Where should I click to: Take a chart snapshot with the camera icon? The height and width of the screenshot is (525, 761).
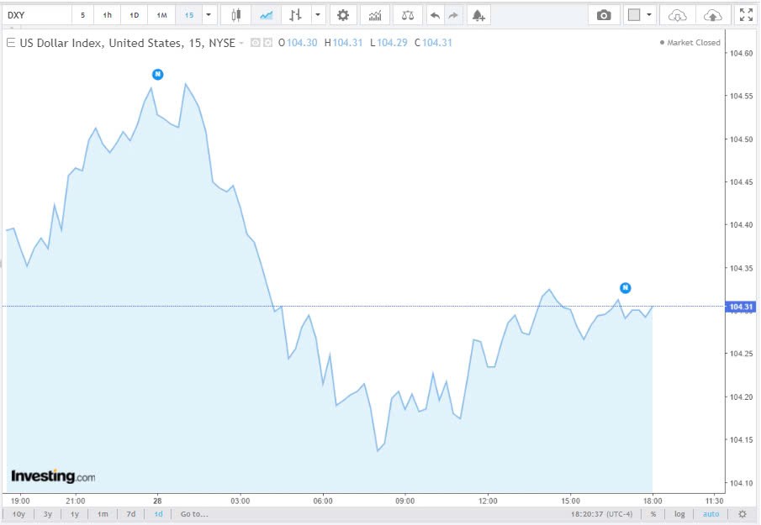(x=604, y=14)
